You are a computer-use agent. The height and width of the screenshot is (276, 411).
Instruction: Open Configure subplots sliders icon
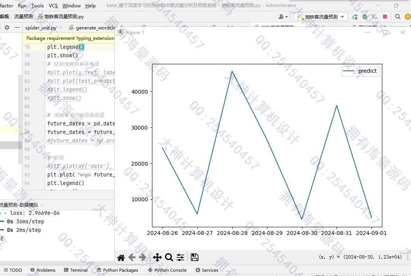180,257
